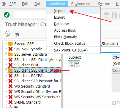Select SNC SAPCryptolib tree item

click(28, 49)
